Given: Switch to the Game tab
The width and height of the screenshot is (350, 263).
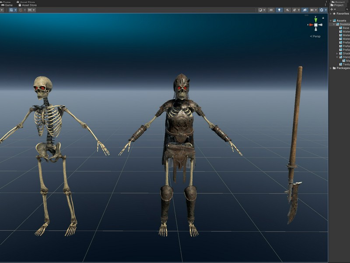Looking at the screenshot, I should coord(7,5).
